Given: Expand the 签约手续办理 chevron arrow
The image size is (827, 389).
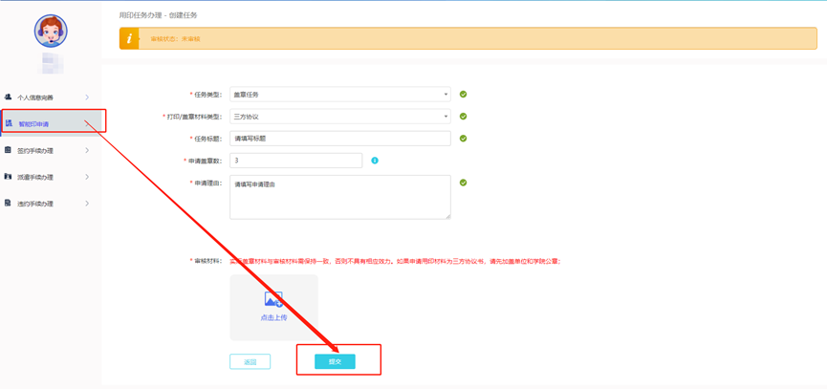Looking at the screenshot, I should pyautogui.click(x=87, y=150).
